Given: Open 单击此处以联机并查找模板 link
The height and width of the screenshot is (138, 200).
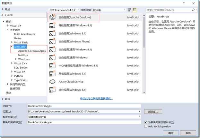Looking at the screenshot, I should coord(96,98).
